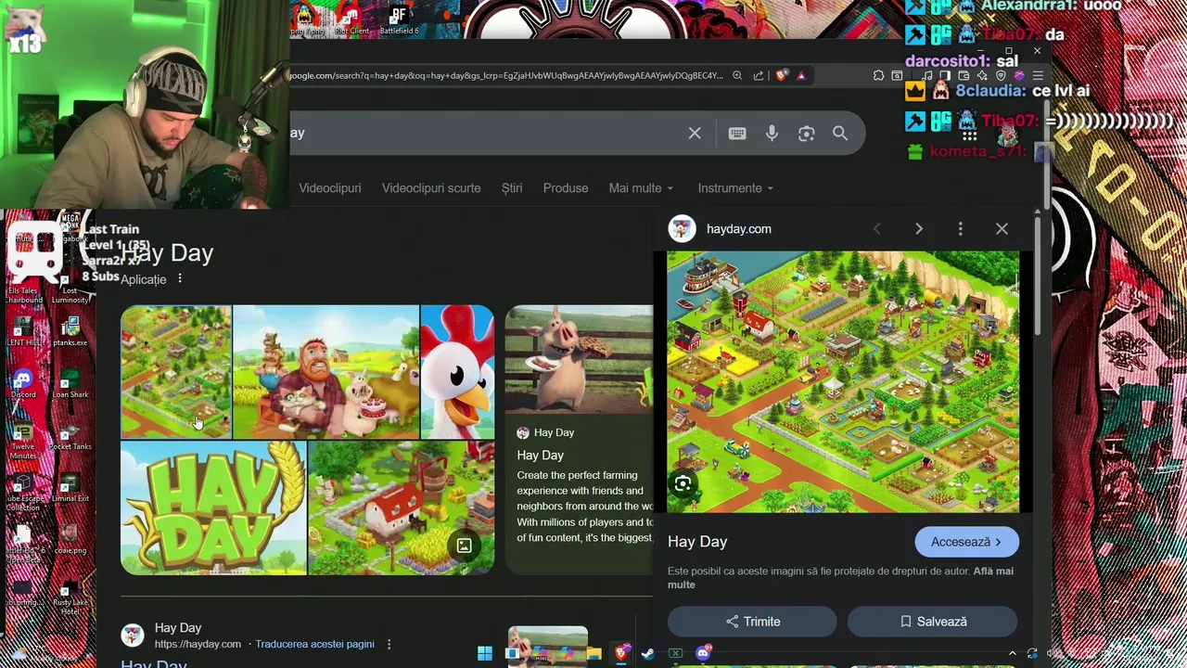
Task: Open the on-screen keyboard input tool
Action: 737,134
